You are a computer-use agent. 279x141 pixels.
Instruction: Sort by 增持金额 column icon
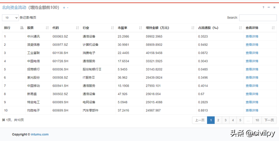tap(193, 28)
